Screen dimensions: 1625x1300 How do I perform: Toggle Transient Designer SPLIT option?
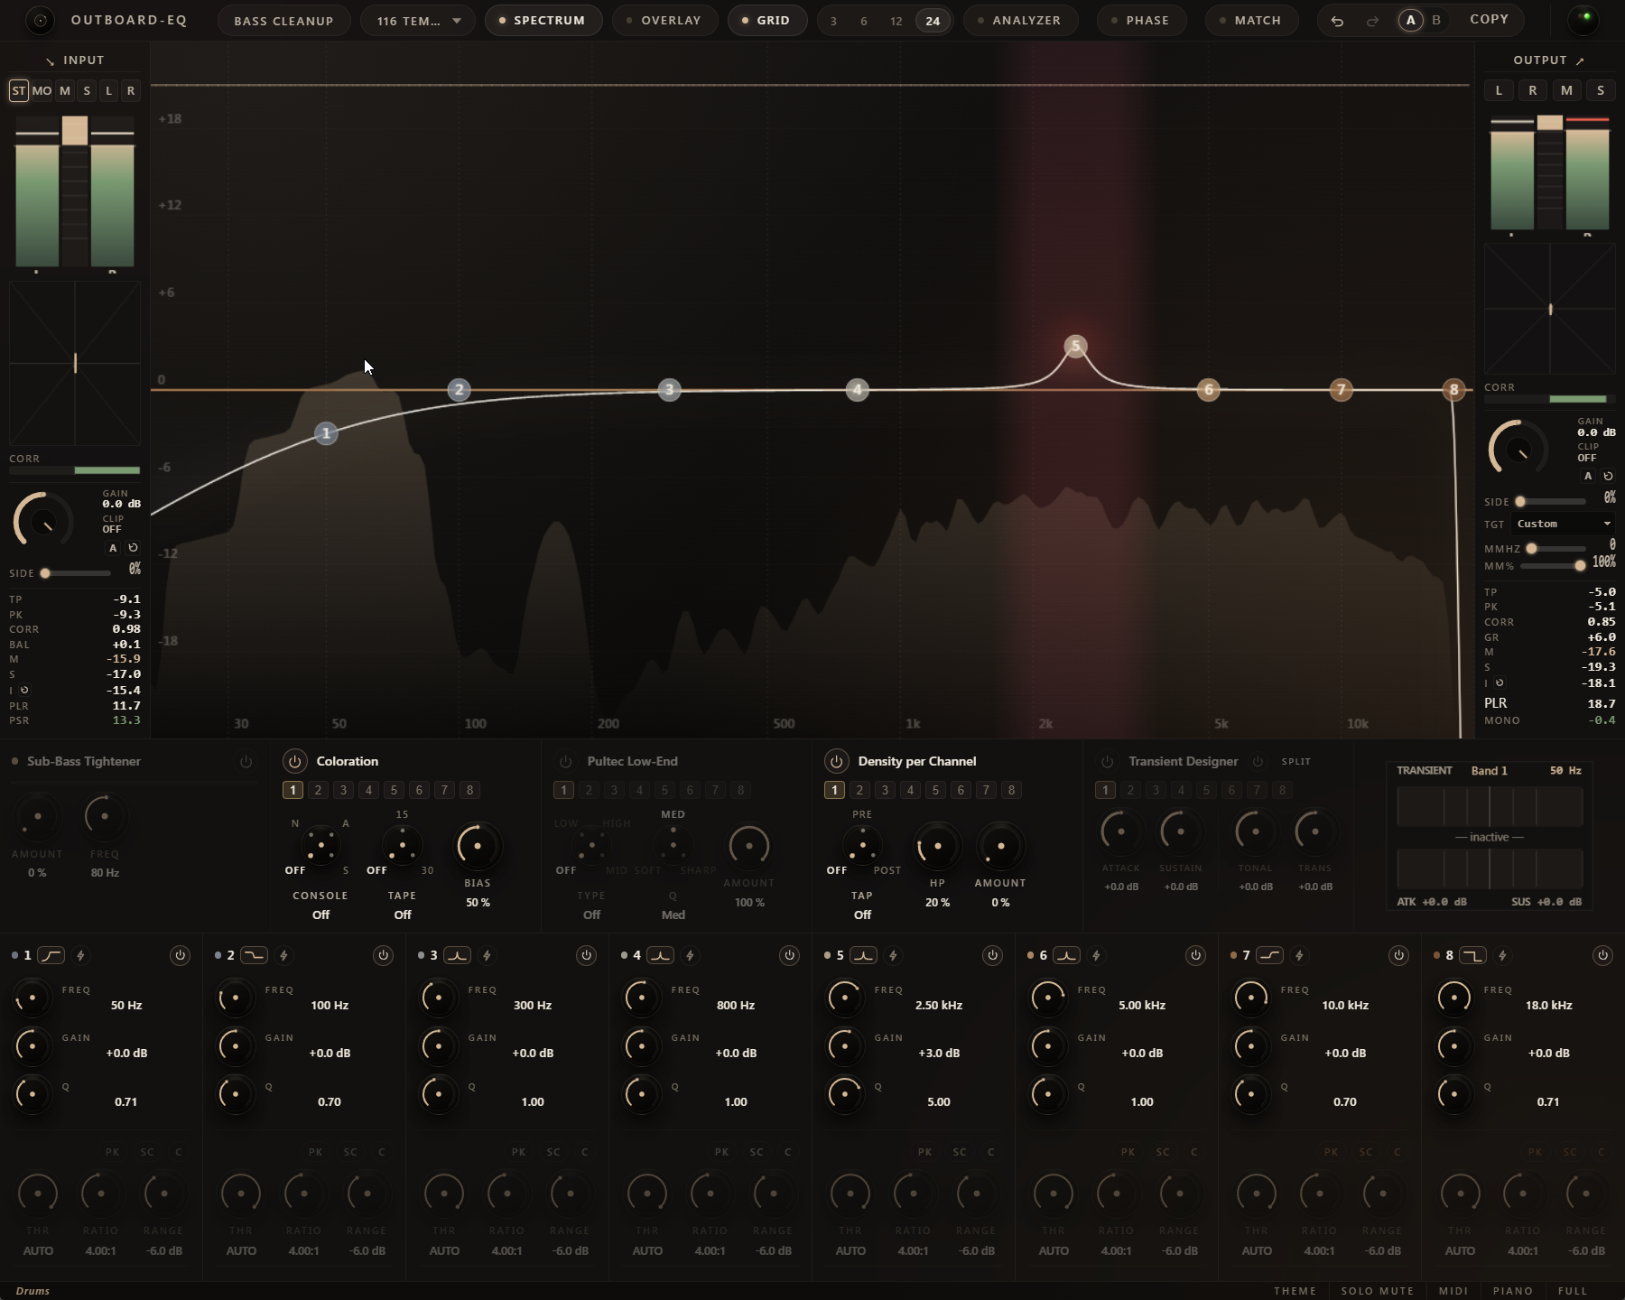coord(1295,762)
